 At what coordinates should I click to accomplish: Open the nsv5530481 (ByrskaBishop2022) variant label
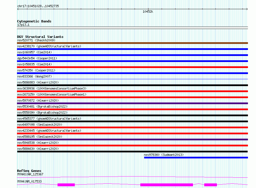pos(42,106)
